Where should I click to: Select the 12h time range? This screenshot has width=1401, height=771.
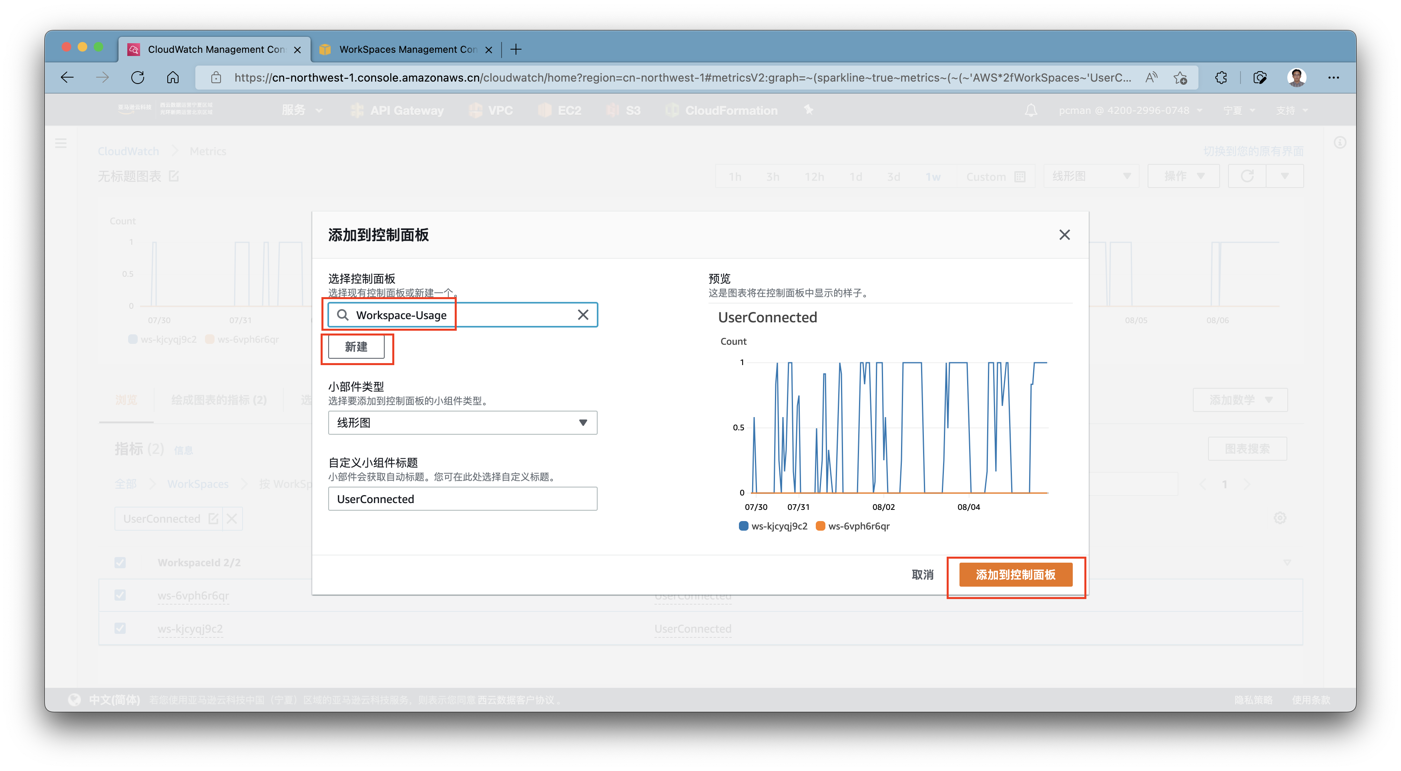(814, 177)
